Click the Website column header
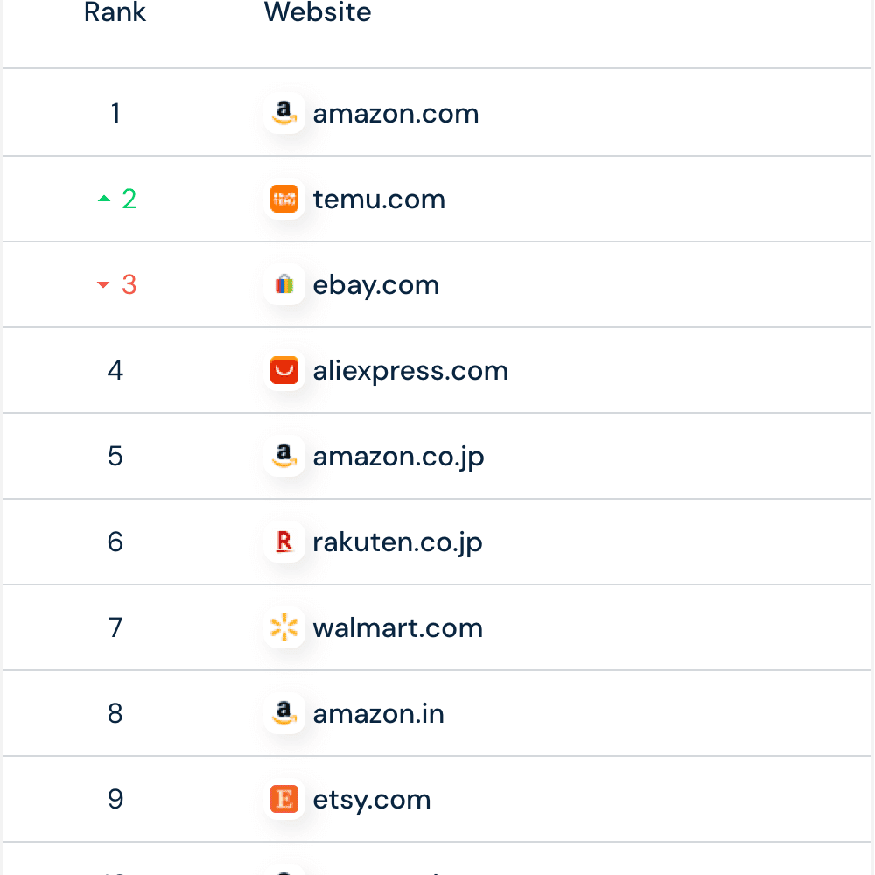The image size is (875, 875). (x=318, y=11)
